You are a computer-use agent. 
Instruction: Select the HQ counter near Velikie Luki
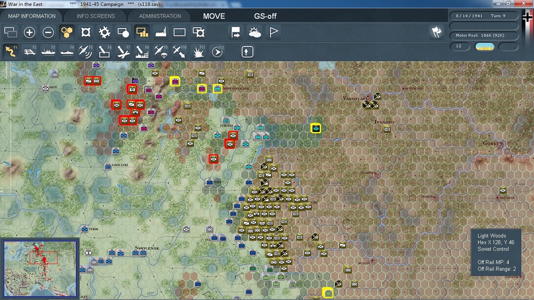[108, 167]
